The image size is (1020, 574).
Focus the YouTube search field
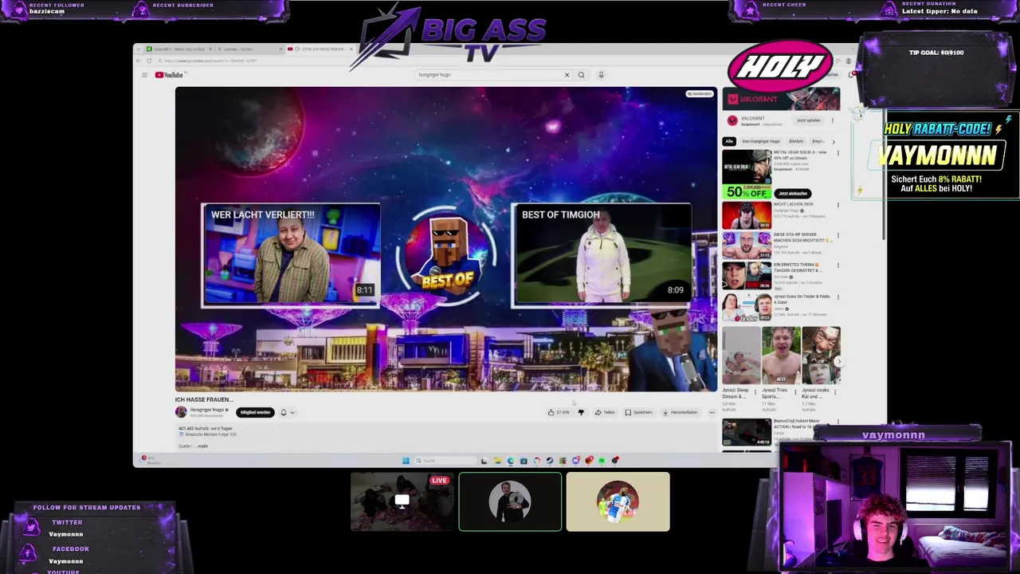488,75
